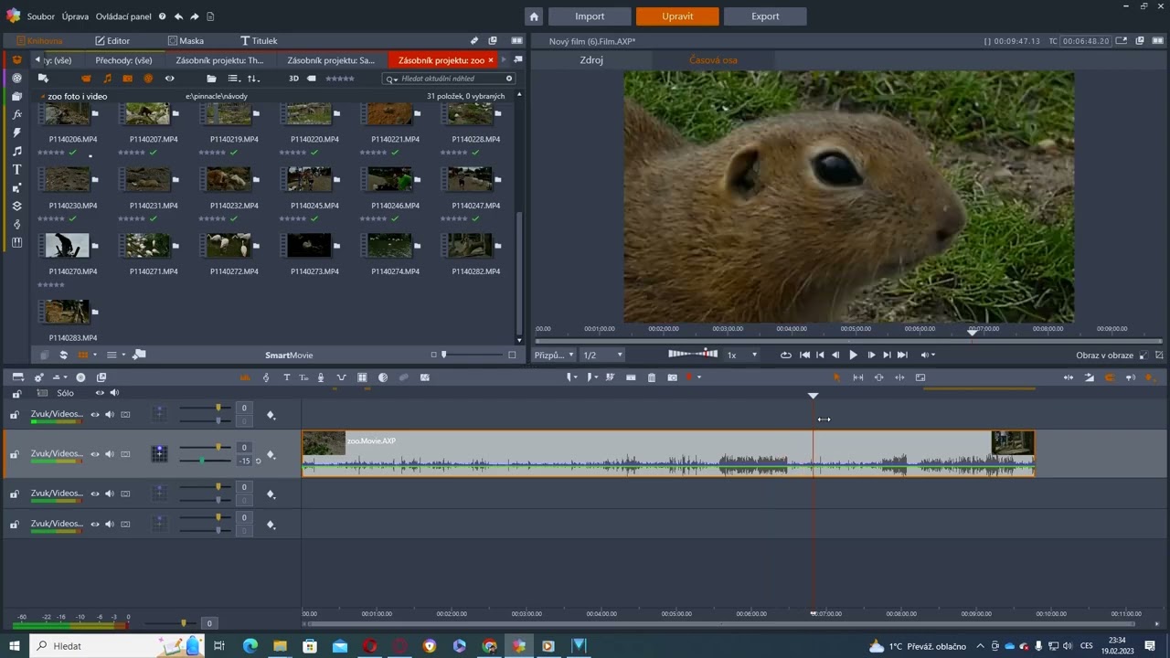Viewport: 1170px width, 658px height.
Task: Filter library by photos
Action: (x=127, y=79)
